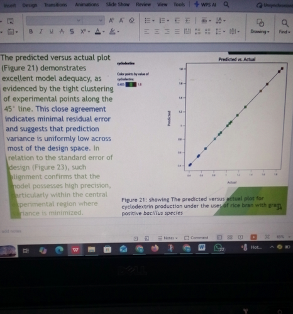Click the decrease font size icon
The height and width of the screenshot is (314, 293).
[x=121, y=21]
